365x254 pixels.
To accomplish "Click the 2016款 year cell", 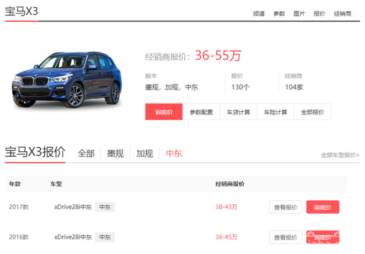I will (19, 237).
